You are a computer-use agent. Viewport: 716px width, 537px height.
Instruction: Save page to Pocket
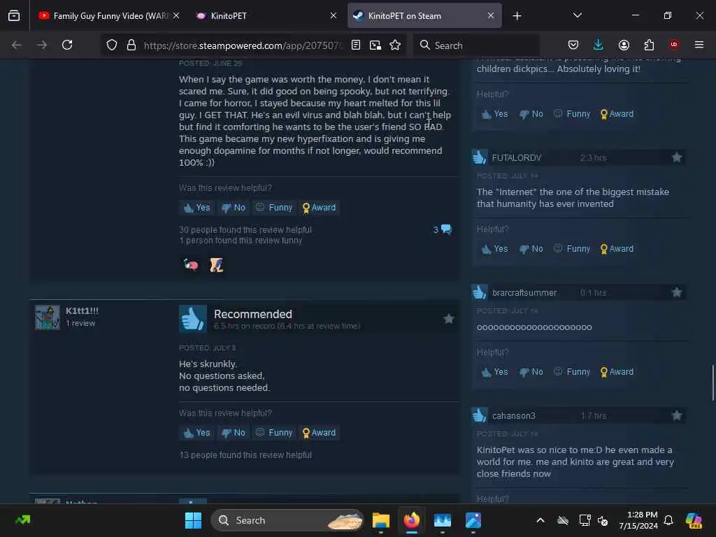point(573,45)
